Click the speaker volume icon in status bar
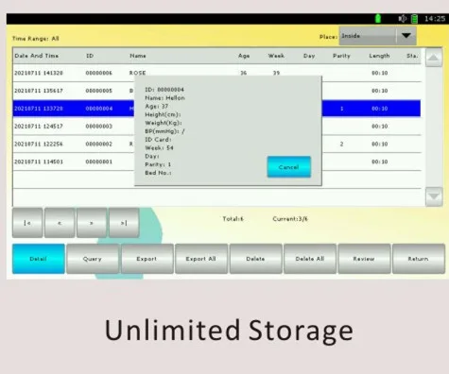The width and height of the screenshot is (449, 374). click(x=402, y=19)
